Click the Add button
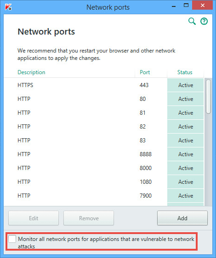The image size is (216, 258). click(182, 218)
